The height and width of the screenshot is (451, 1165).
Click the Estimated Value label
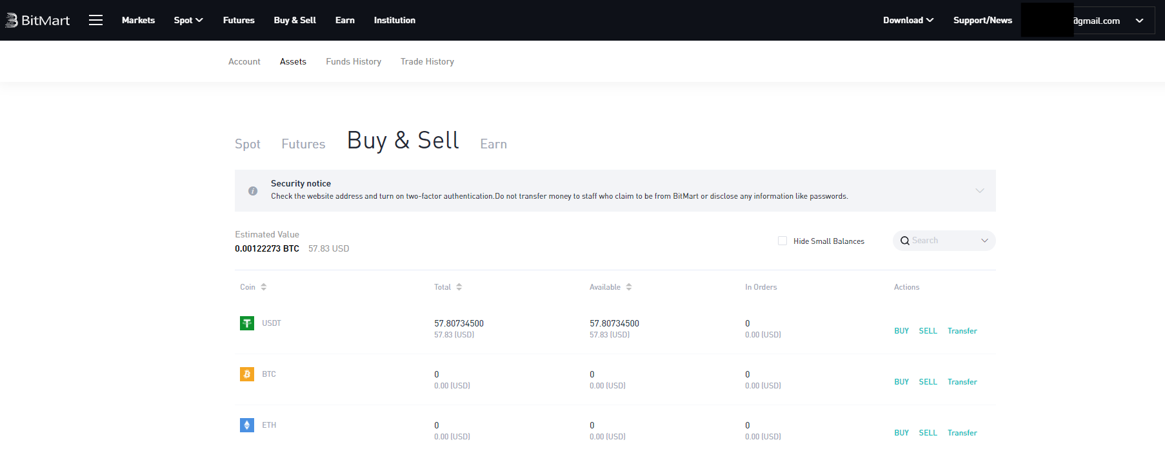pyautogui.click(x=267, y=234)
